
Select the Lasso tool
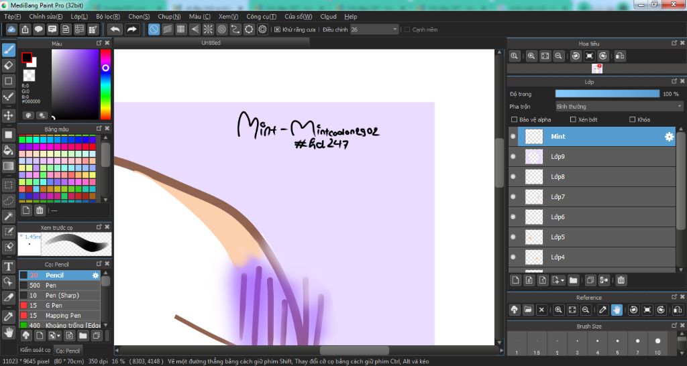click(x=8, y=200)
